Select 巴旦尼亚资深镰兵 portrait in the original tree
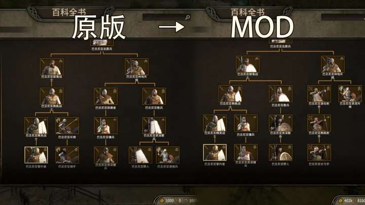 [105, 155]
